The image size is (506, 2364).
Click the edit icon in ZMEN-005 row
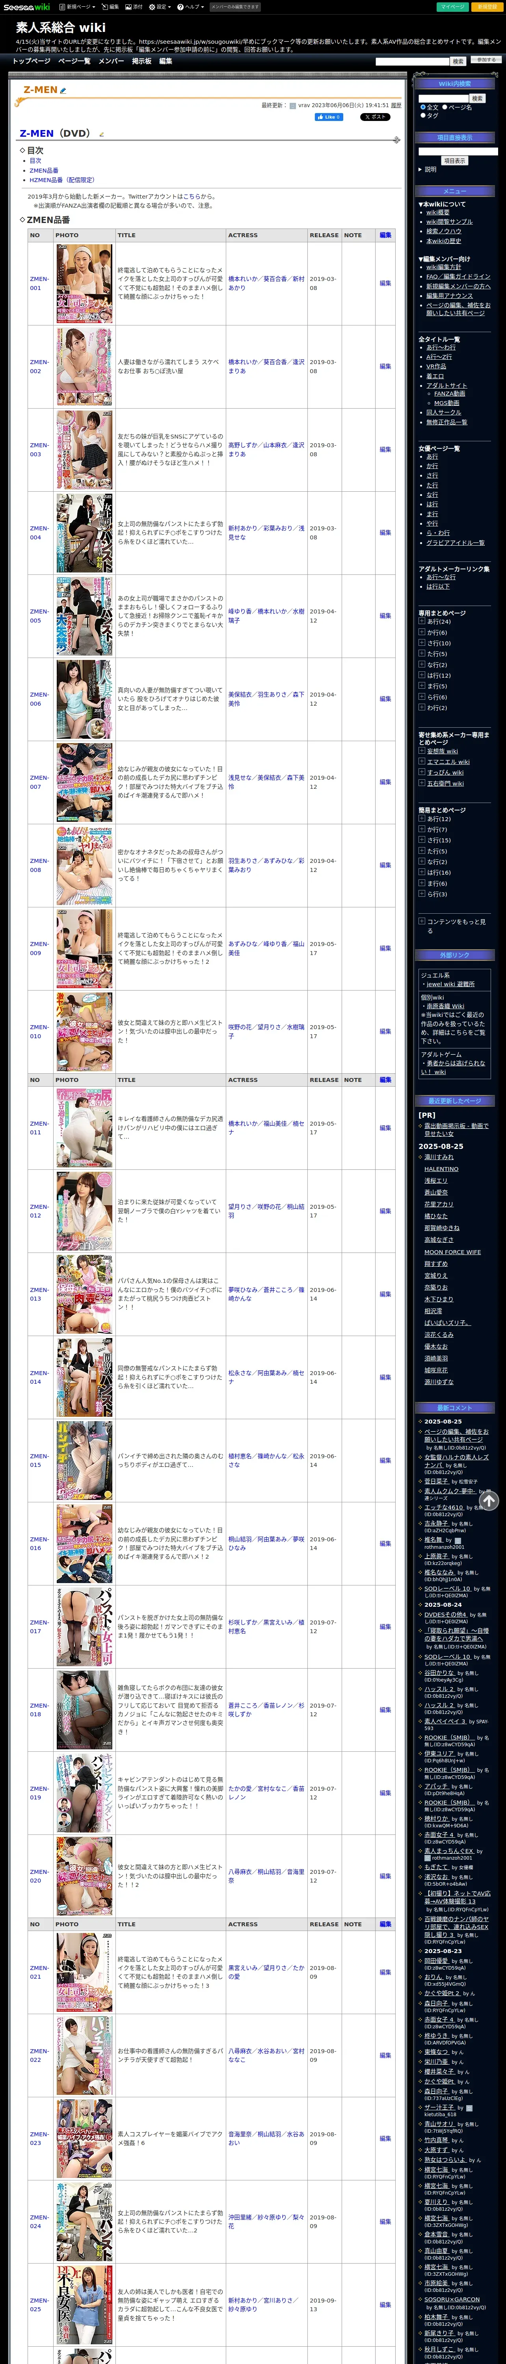click(386, 616)
